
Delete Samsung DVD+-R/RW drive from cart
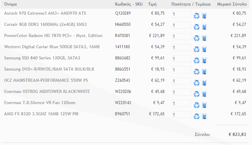coord(204,72)
